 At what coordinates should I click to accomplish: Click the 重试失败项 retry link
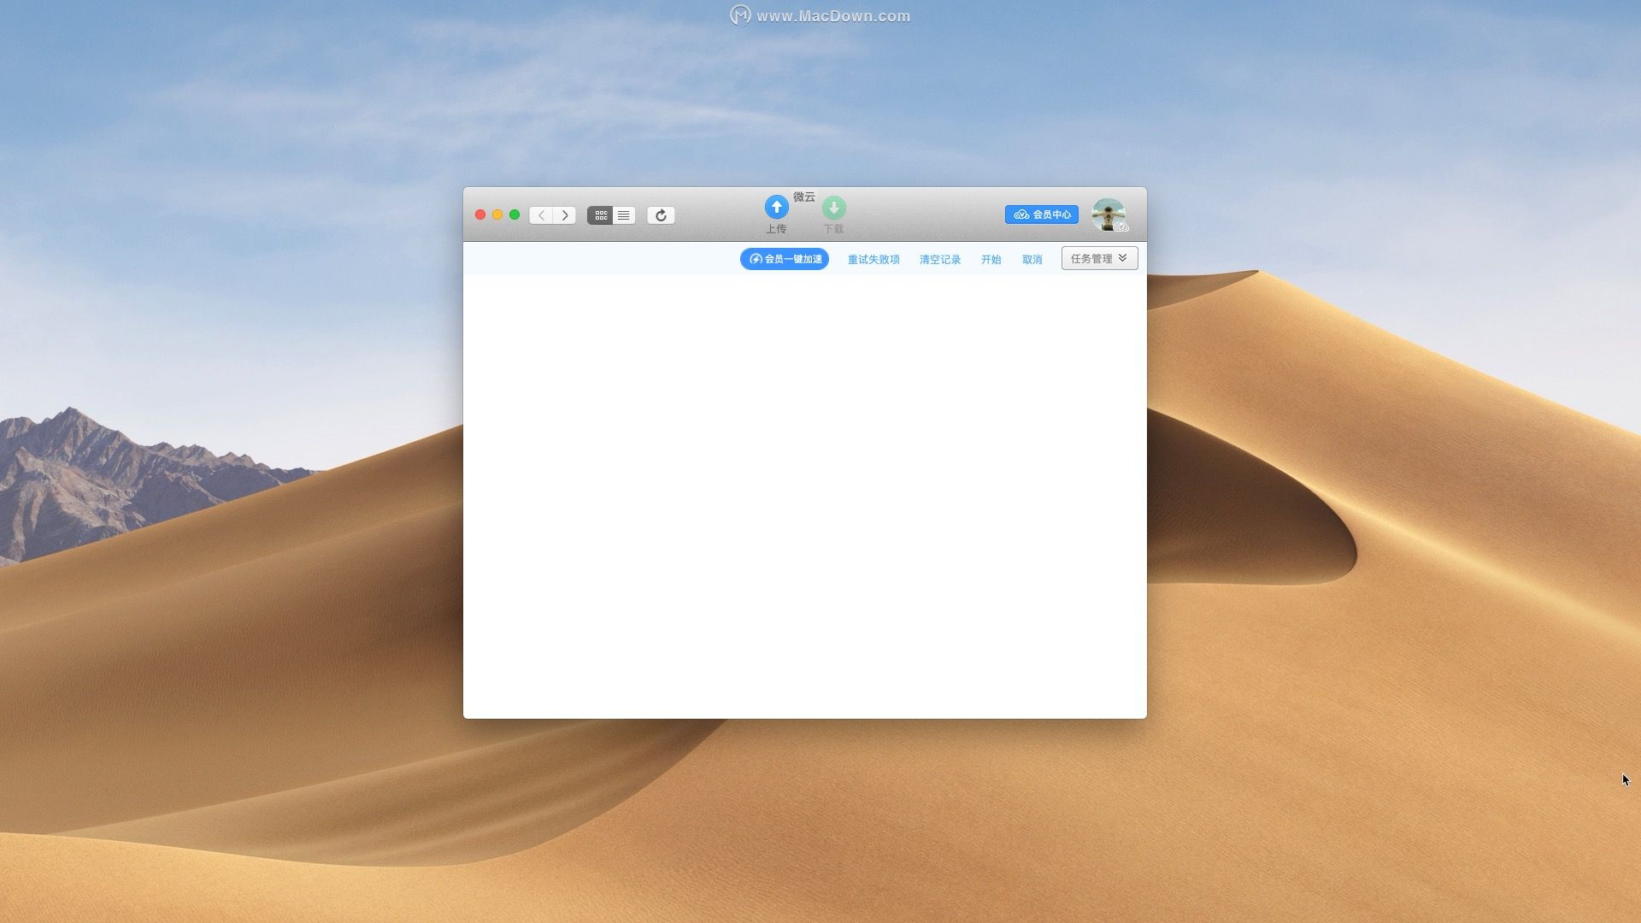click(x=873, y=260)
